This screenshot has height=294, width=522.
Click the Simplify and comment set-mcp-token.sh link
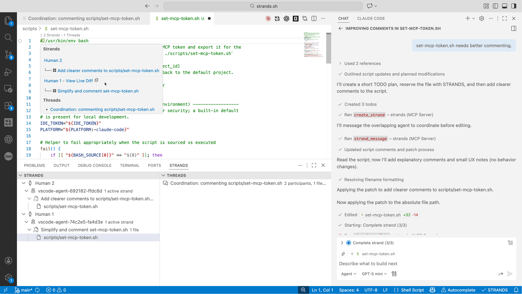pyautogui.click(x=98, y=91)
